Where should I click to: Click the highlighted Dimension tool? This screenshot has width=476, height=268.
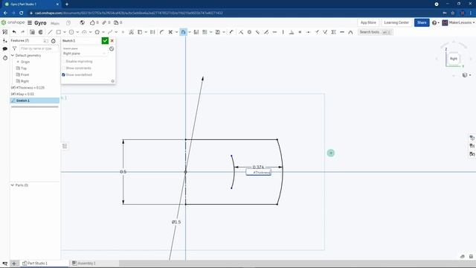point(183,32)
